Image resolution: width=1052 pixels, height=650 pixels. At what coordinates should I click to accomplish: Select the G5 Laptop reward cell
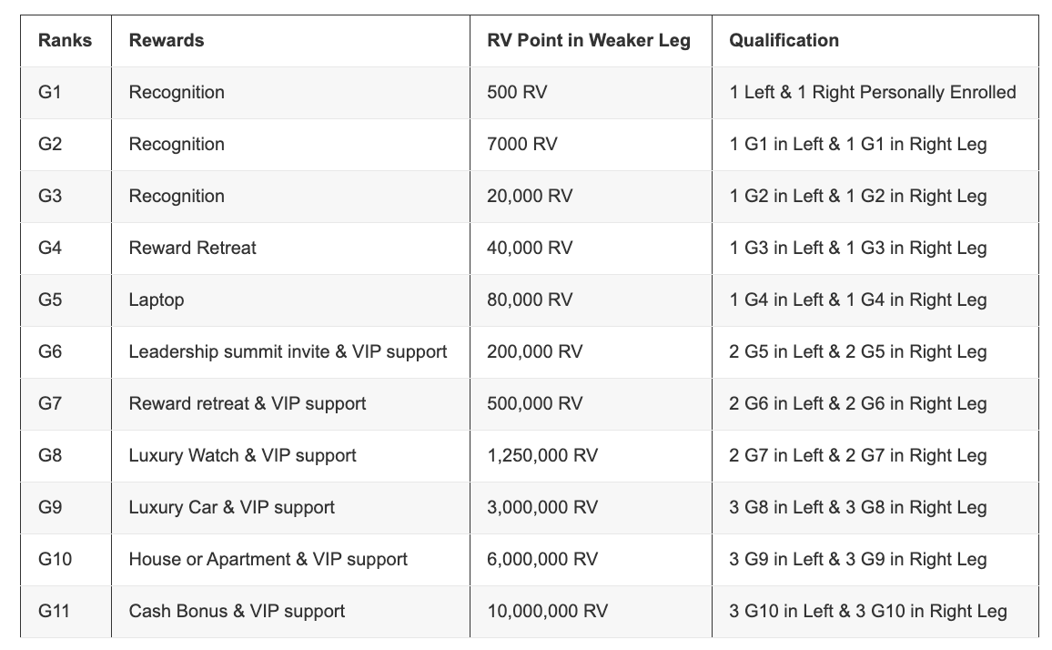157,300
